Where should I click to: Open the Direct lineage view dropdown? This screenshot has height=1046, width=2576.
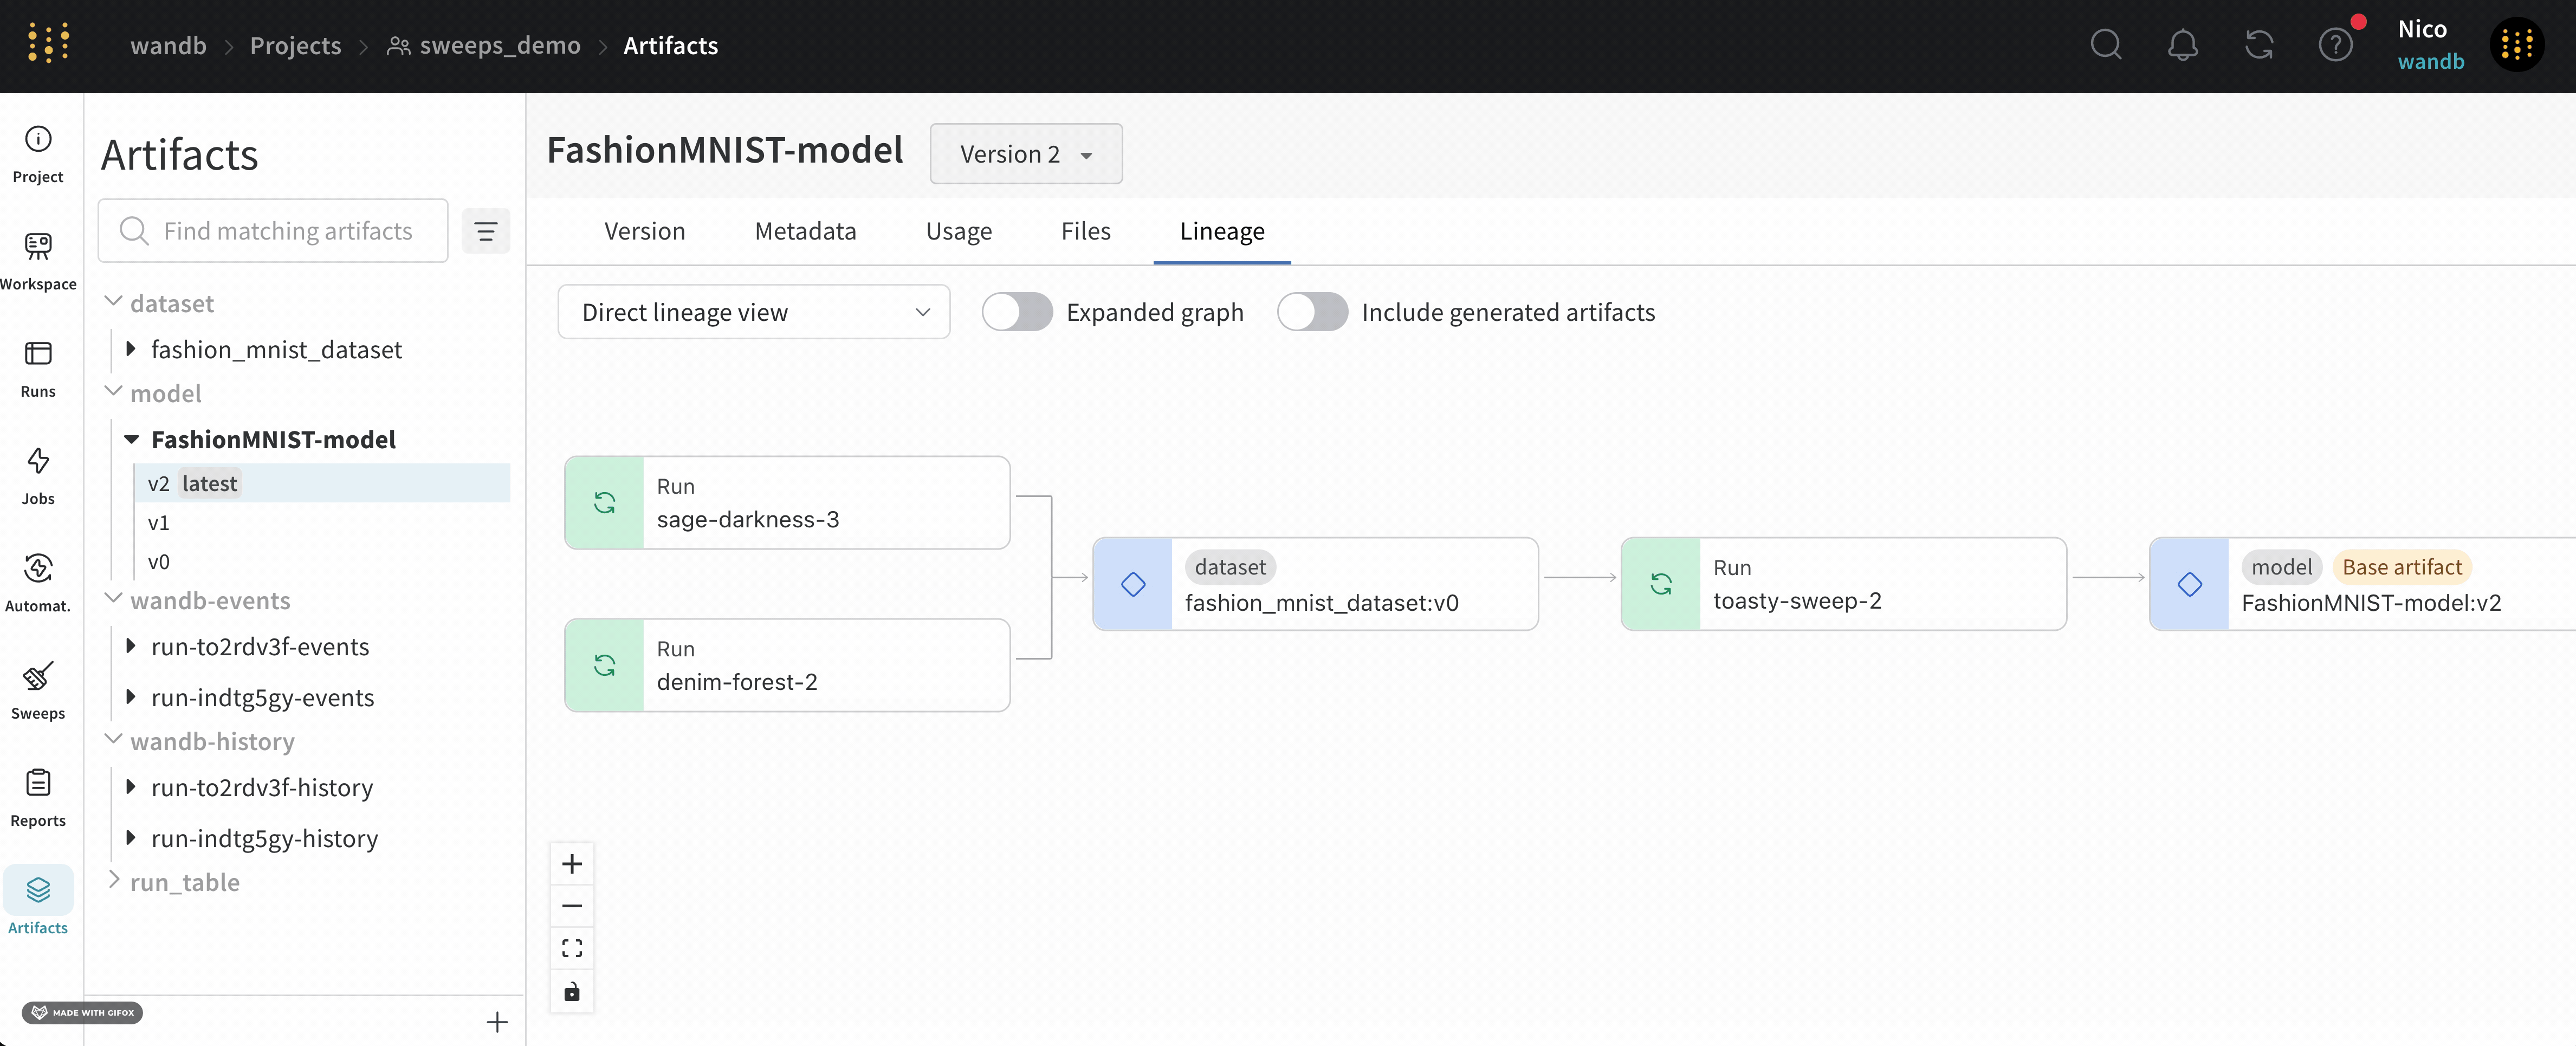tap(753, 312)
